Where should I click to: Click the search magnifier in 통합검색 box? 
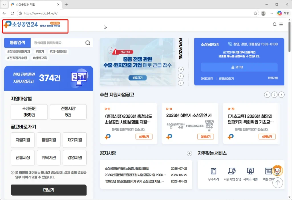point(88,43)
